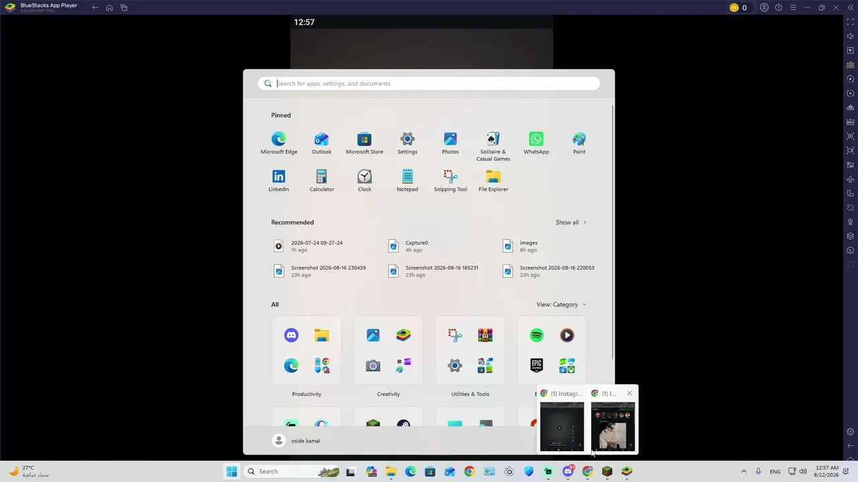Open WinRAR in Utilities & Tools
This screenshot has height=482, width=858.
coord(485,335)
